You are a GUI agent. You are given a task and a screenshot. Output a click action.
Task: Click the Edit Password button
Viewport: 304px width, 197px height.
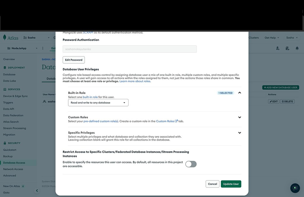pyautogui.click(x=73, y=60)
